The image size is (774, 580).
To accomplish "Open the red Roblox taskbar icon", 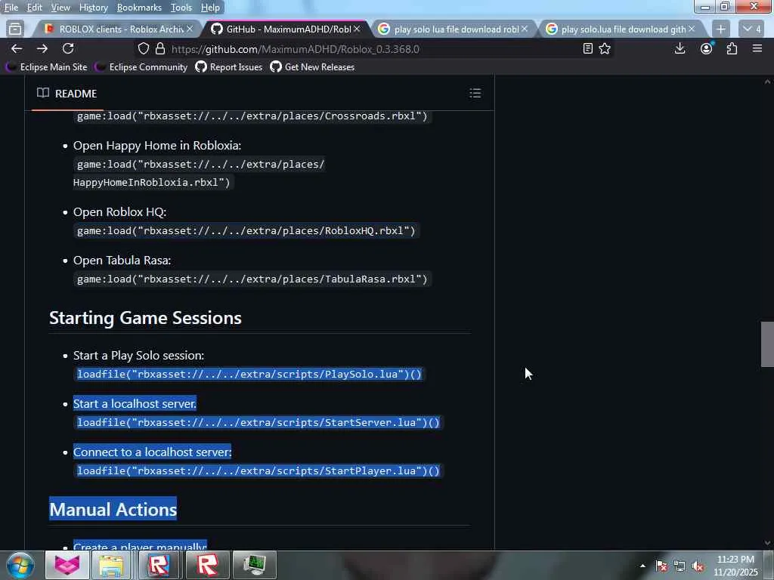I will [x=207, y=565].
